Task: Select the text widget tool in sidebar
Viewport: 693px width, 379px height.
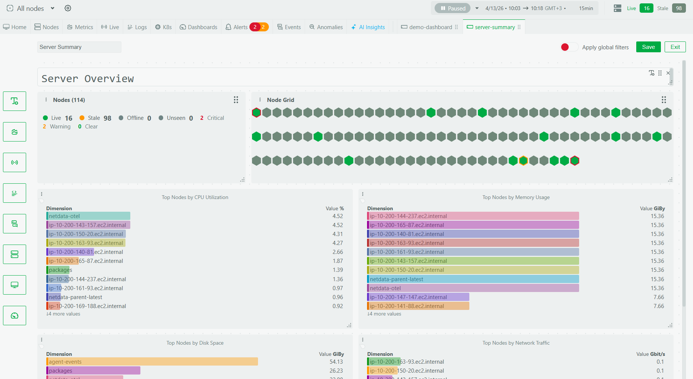Action: [14, 101]
